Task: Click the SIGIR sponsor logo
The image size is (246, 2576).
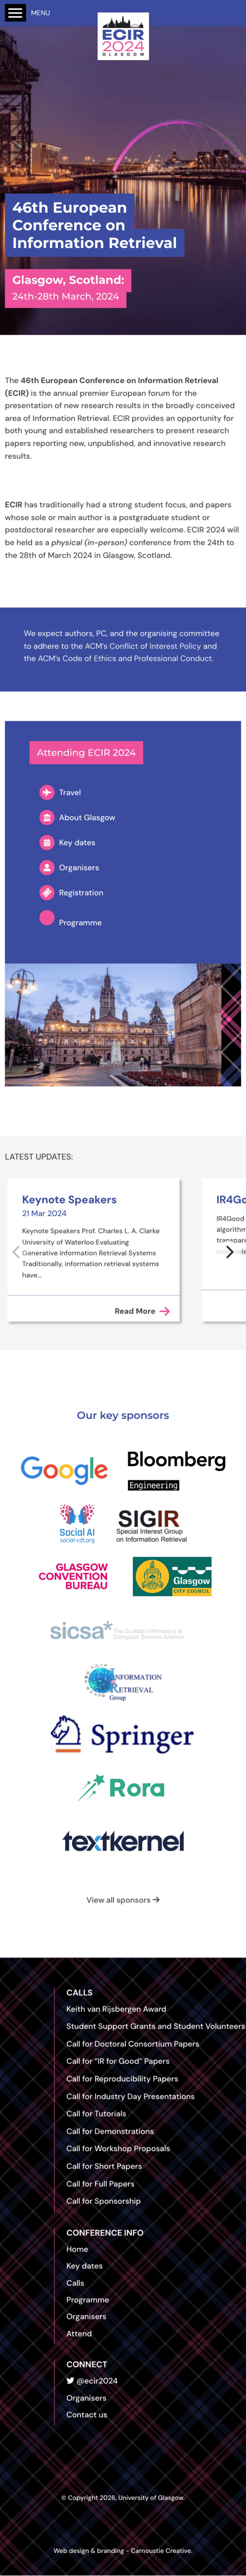Action: pos(151,1526)
